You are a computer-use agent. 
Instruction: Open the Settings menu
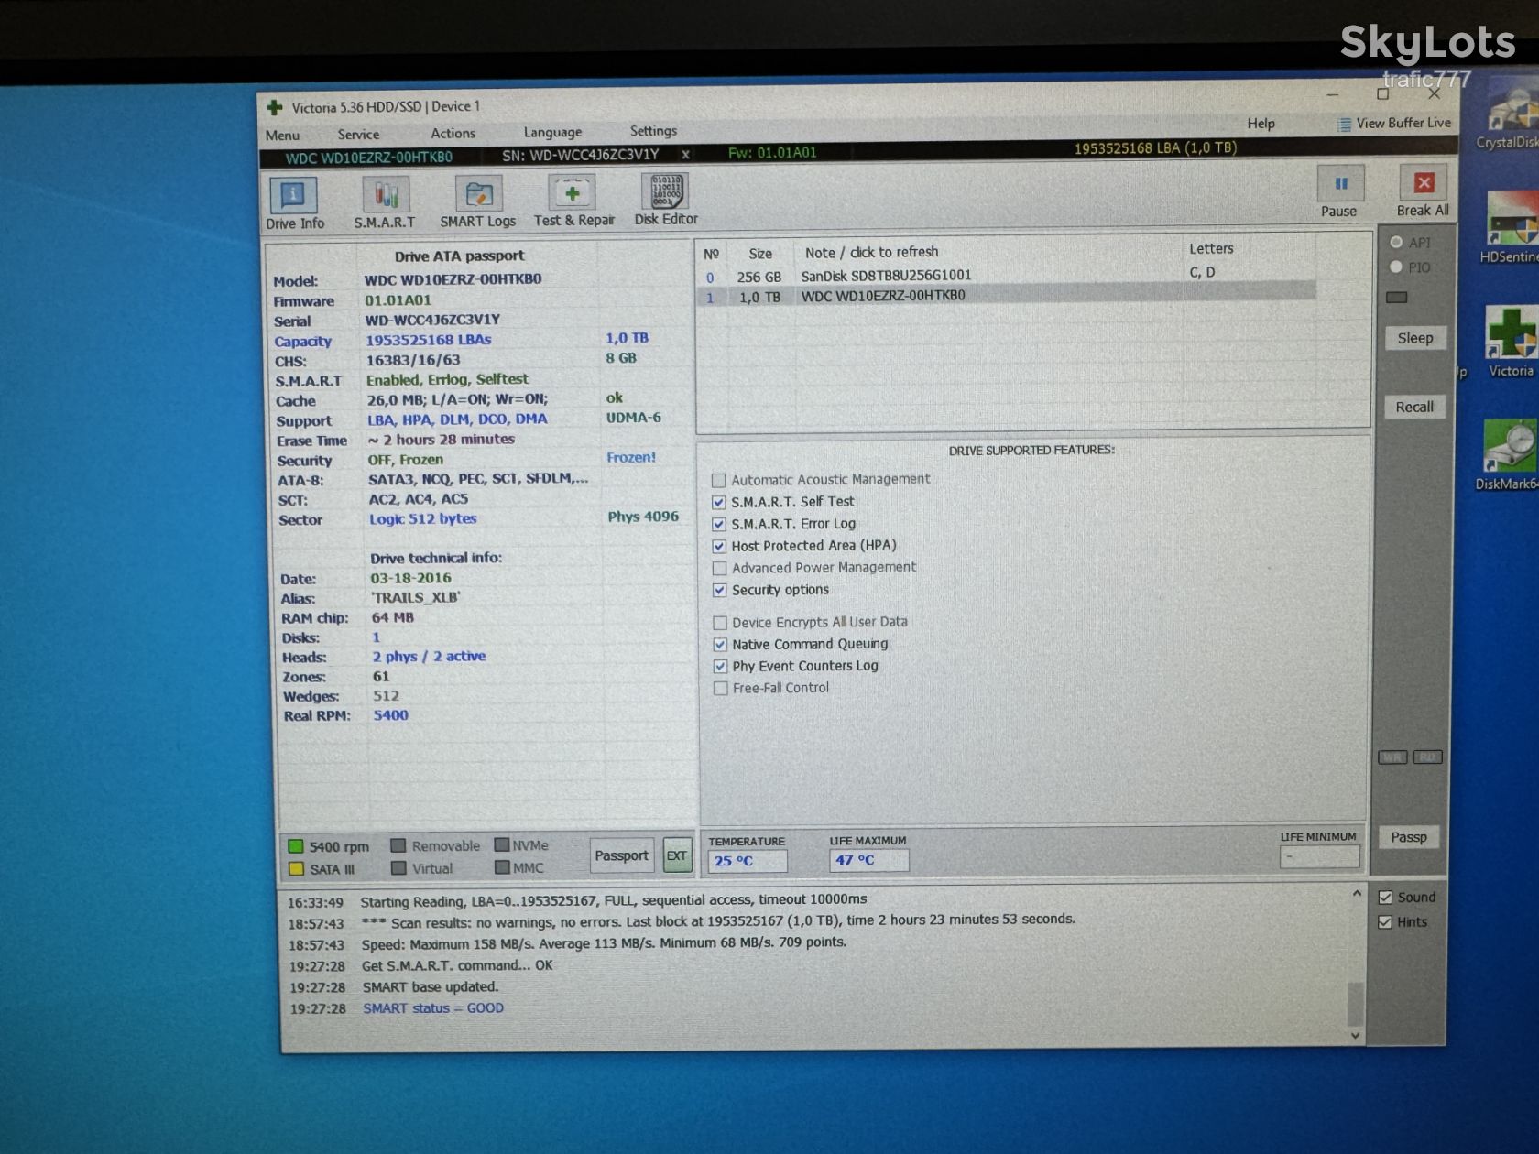tap(653, 131)
